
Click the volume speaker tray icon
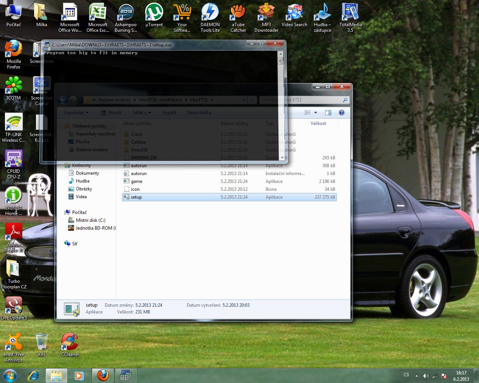click(425, 376)
